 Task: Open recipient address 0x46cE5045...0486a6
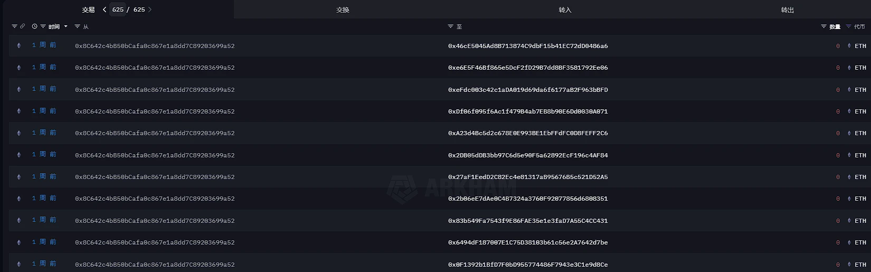click(527, 46)
